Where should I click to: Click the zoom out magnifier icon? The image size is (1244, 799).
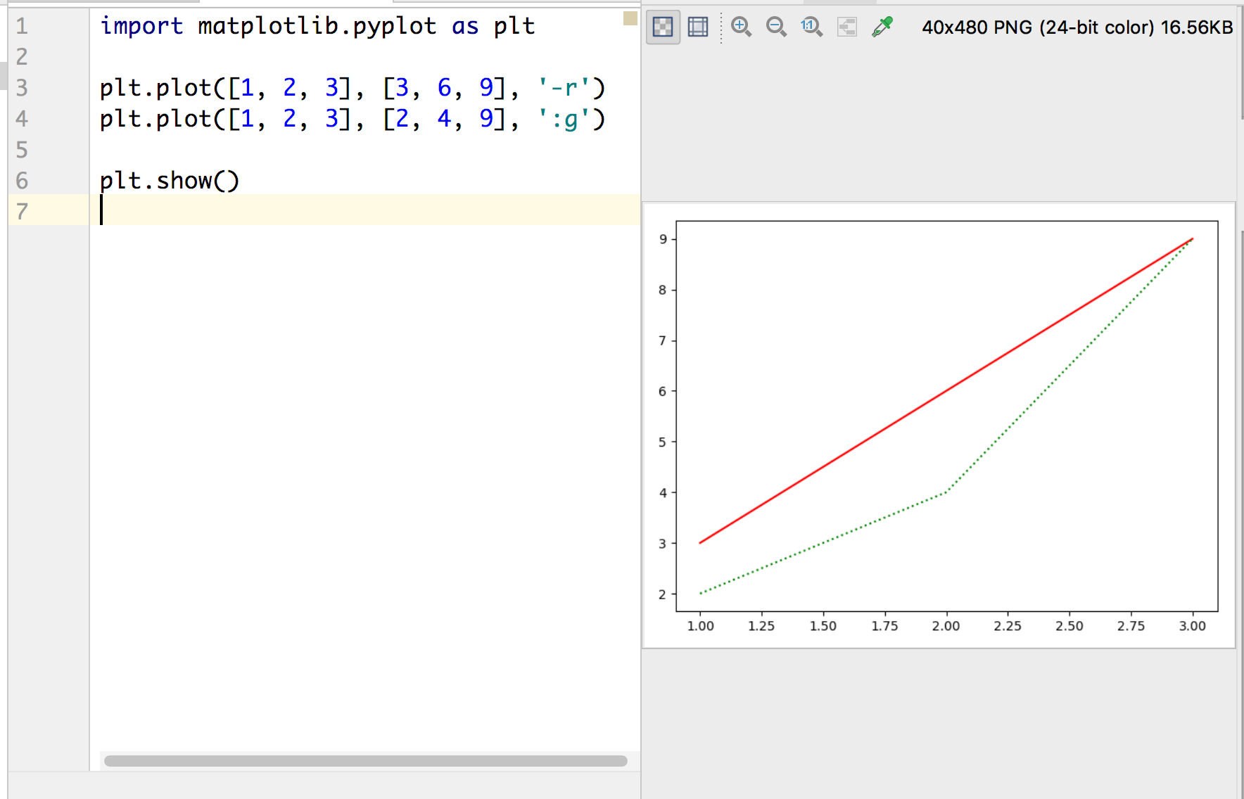tap(776, 27)
